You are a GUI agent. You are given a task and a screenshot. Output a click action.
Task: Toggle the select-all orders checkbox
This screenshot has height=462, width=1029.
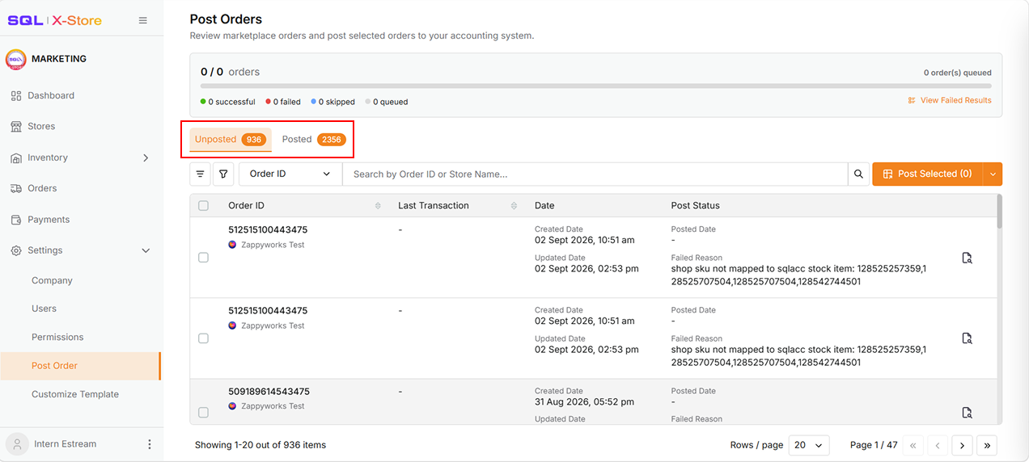pos(203,206)
